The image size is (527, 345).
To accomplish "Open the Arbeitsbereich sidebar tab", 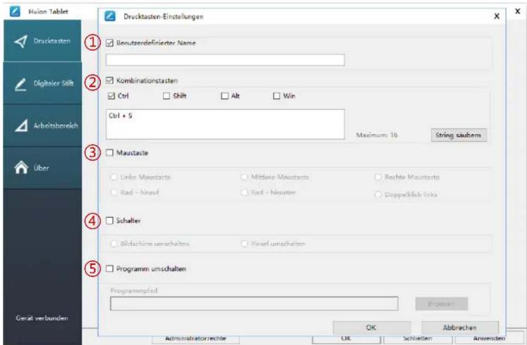I will tap(42, 125).
